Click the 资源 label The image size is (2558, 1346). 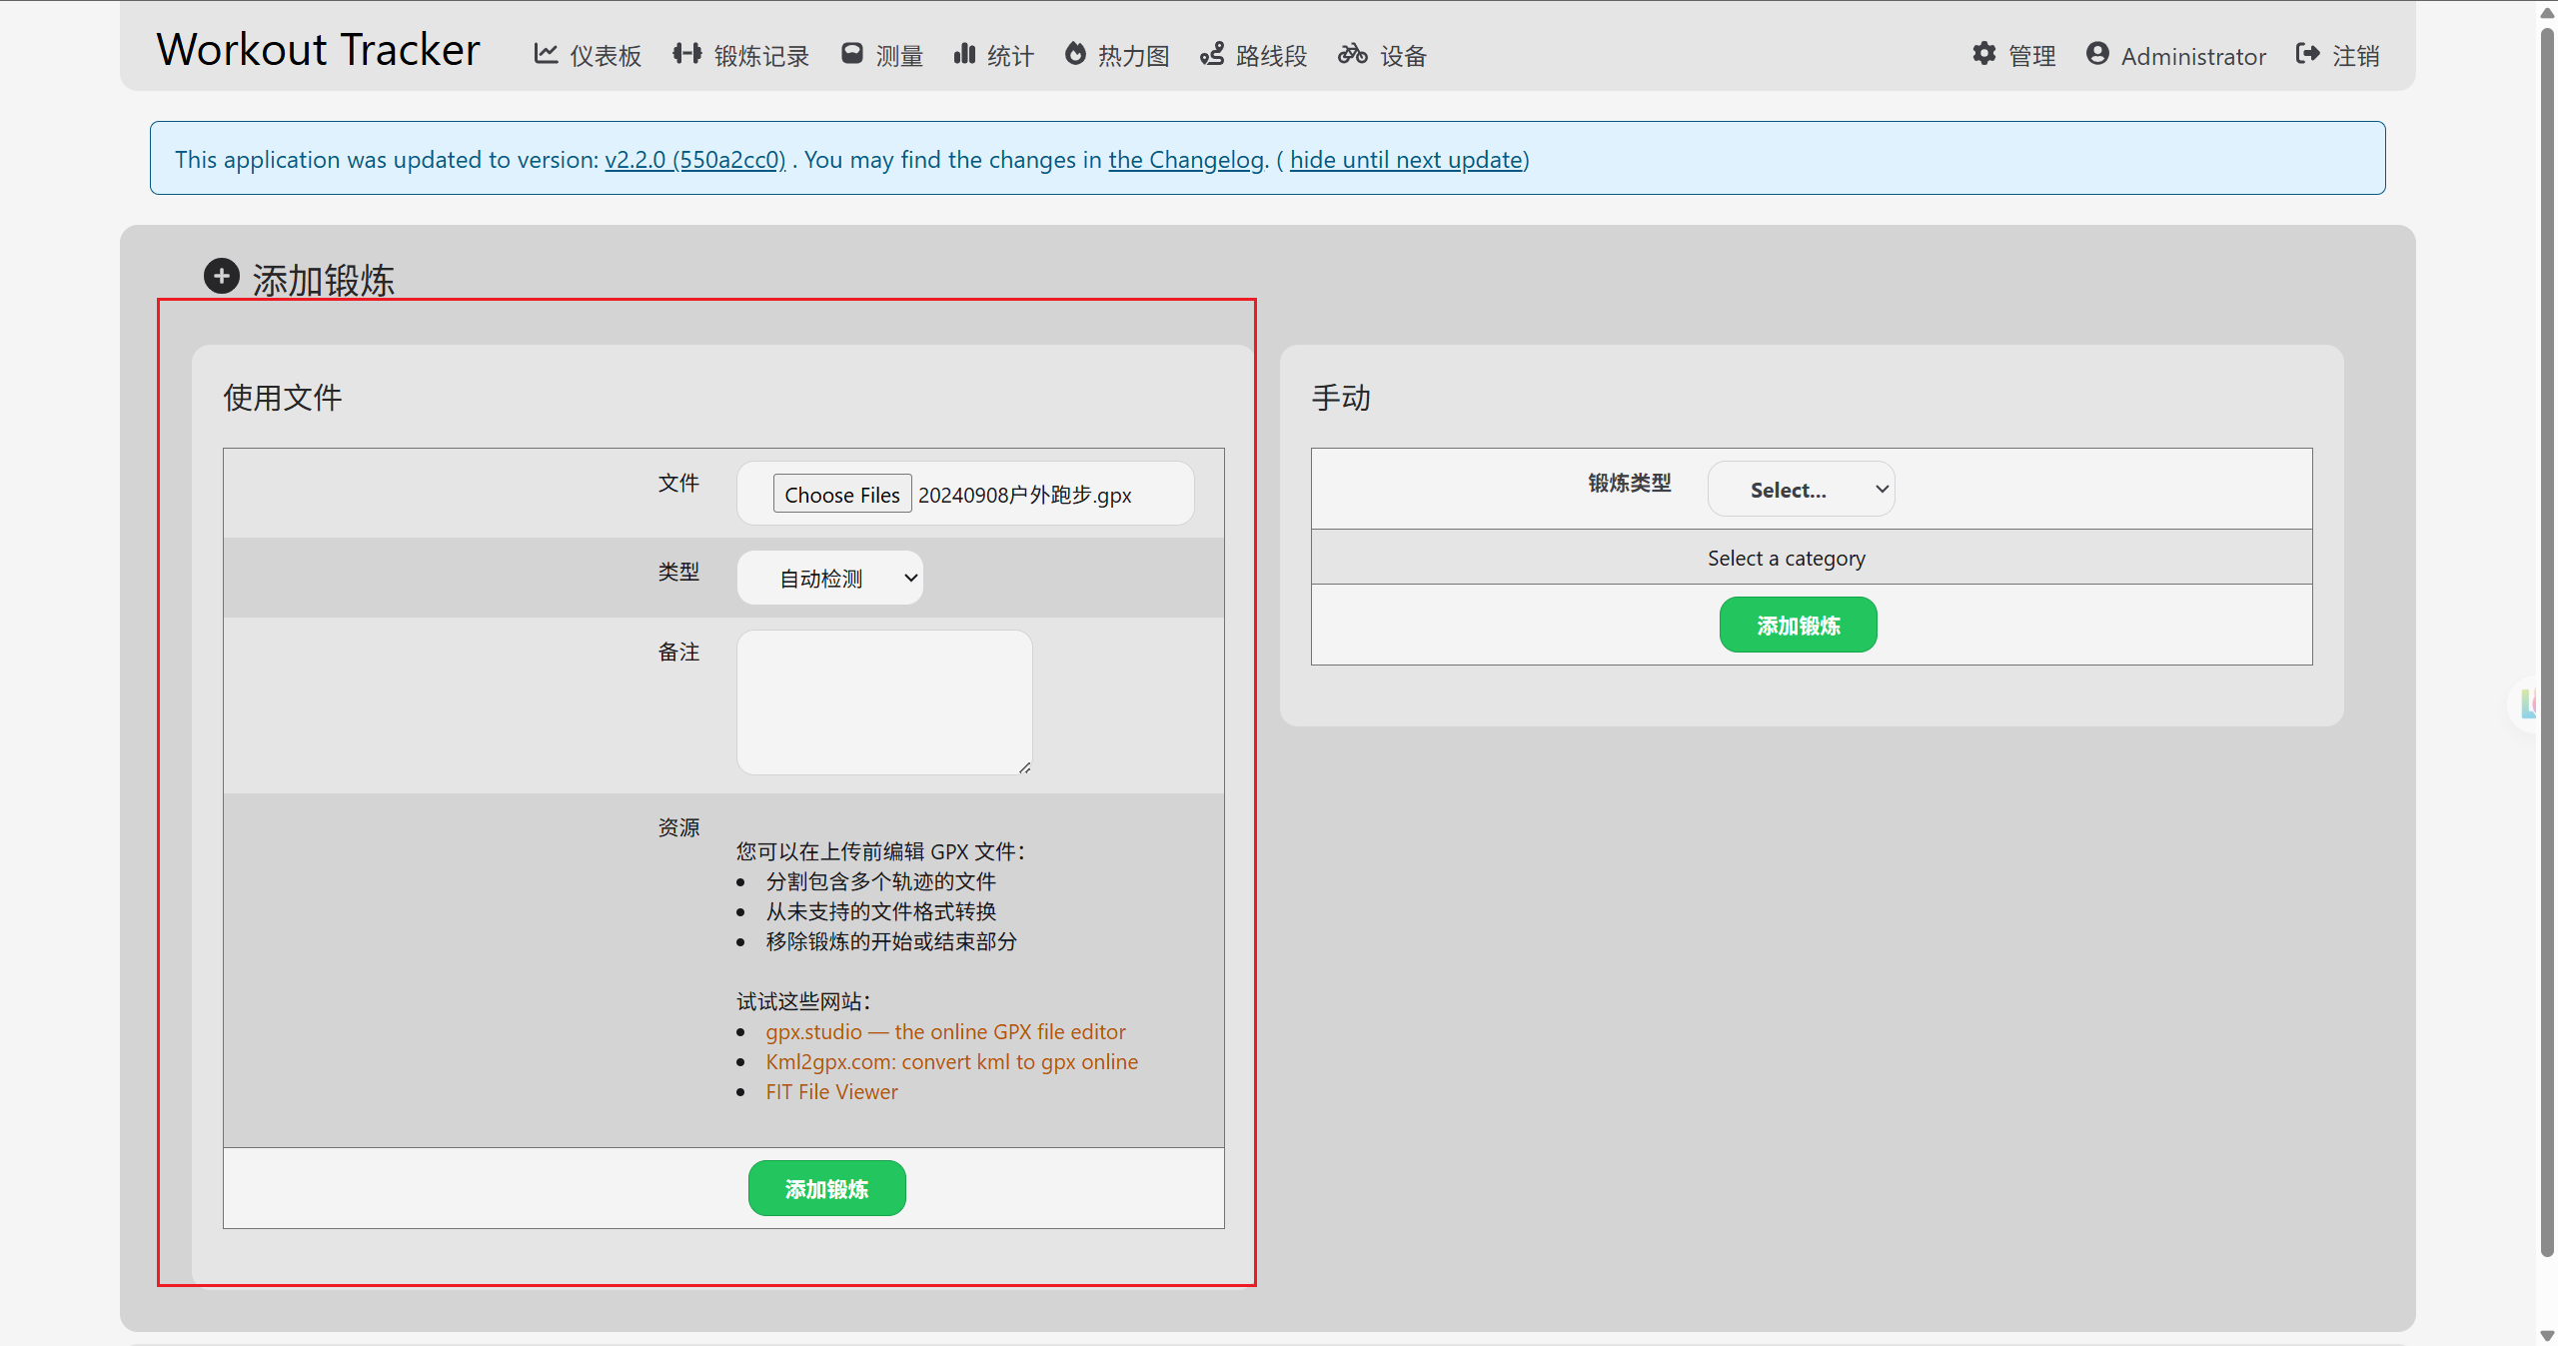pyautogui.click(x=678, y=827)
